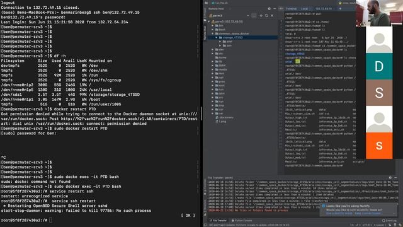Screen dimensions: 403x227
Task: Select the tmp folder in remote tree
Action: [222, 105]
